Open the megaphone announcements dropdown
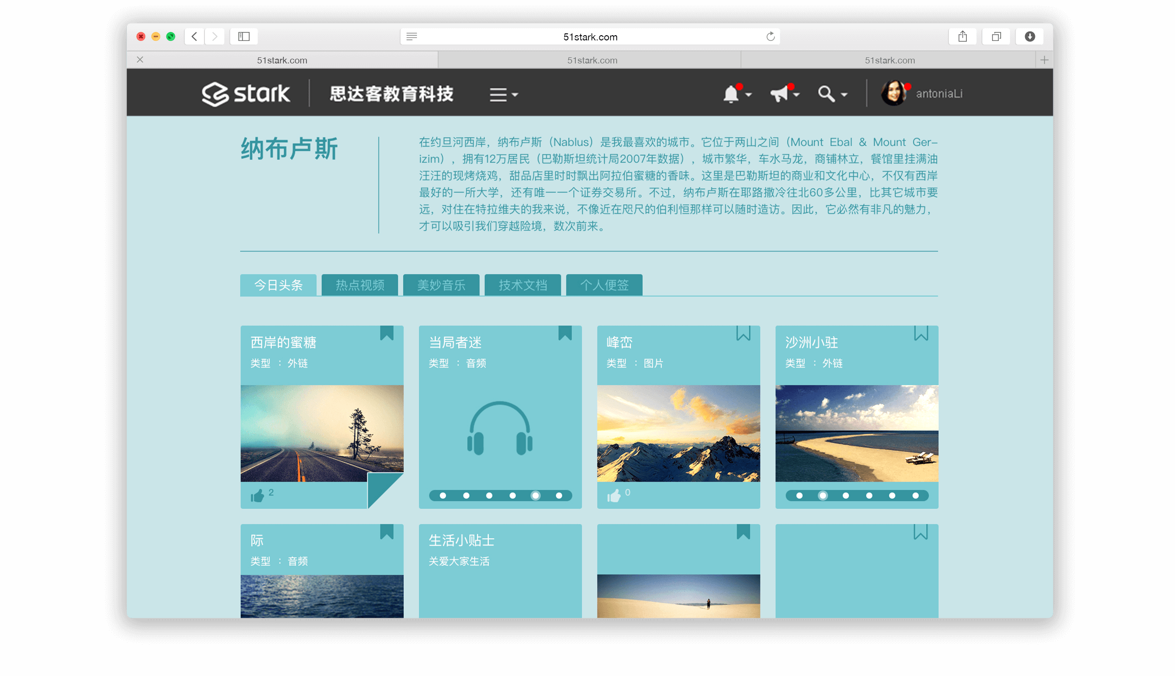This screenshot has width=1175, height=676. 784,93
